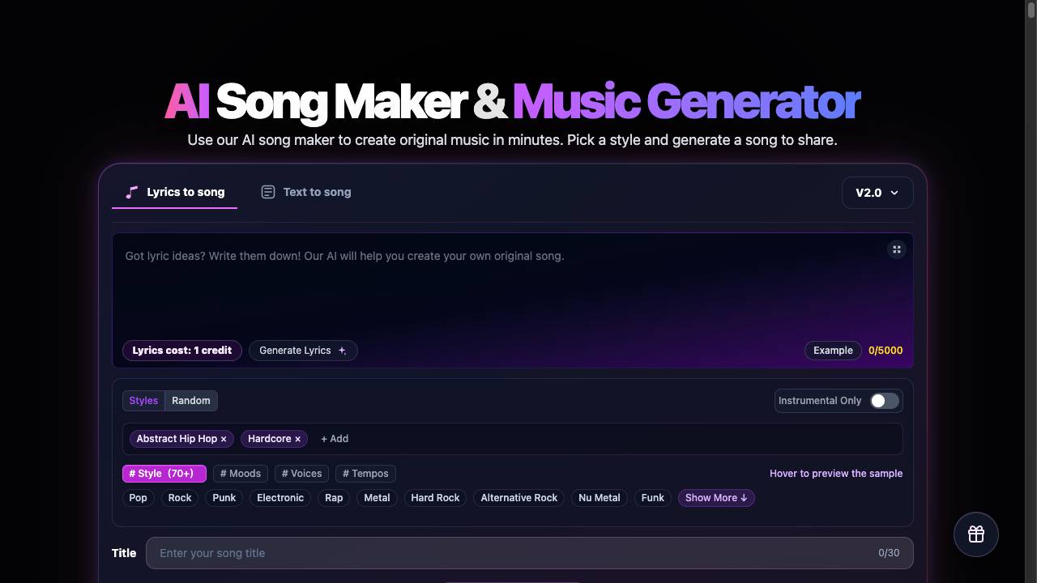Click the music note icon beside Lyrics to song

pyautogui.click(x=132, y=192)
